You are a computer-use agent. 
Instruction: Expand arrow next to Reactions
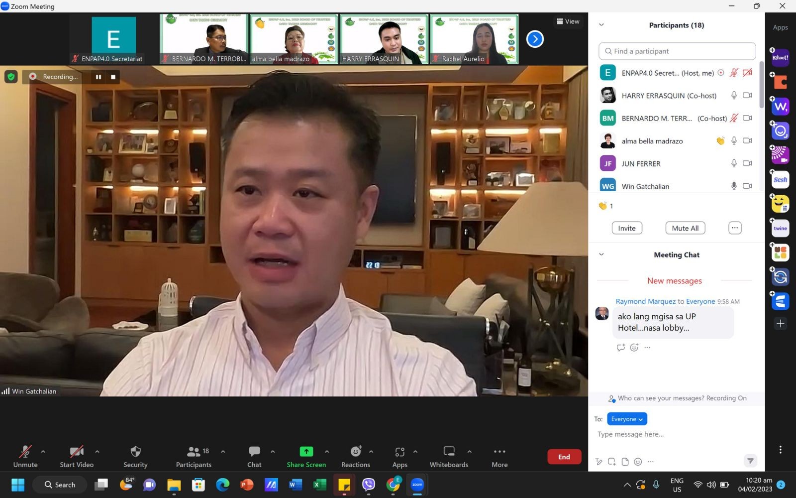pos(371,452)
